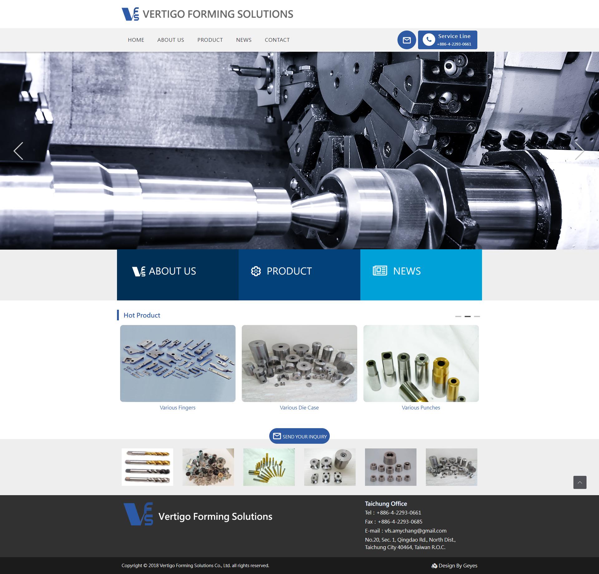Open Various Punches product image
The width and height of the screenshot is (599, 574).
coord(421,363)
